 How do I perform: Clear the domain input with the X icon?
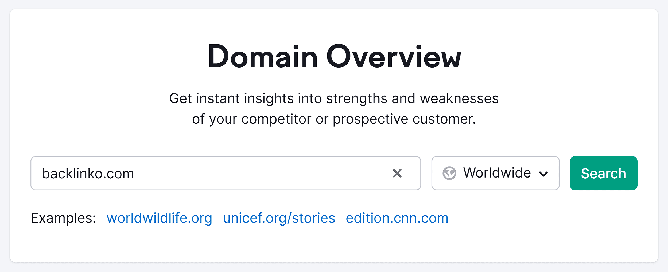click(x=397, y=173)
